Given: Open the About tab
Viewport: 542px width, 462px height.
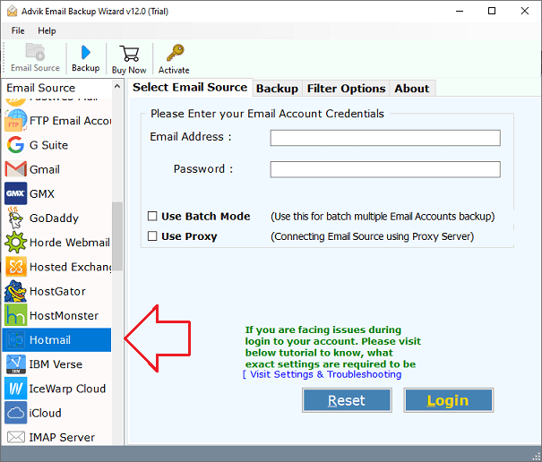Looking at the screenshot, I should click(412, 89).
